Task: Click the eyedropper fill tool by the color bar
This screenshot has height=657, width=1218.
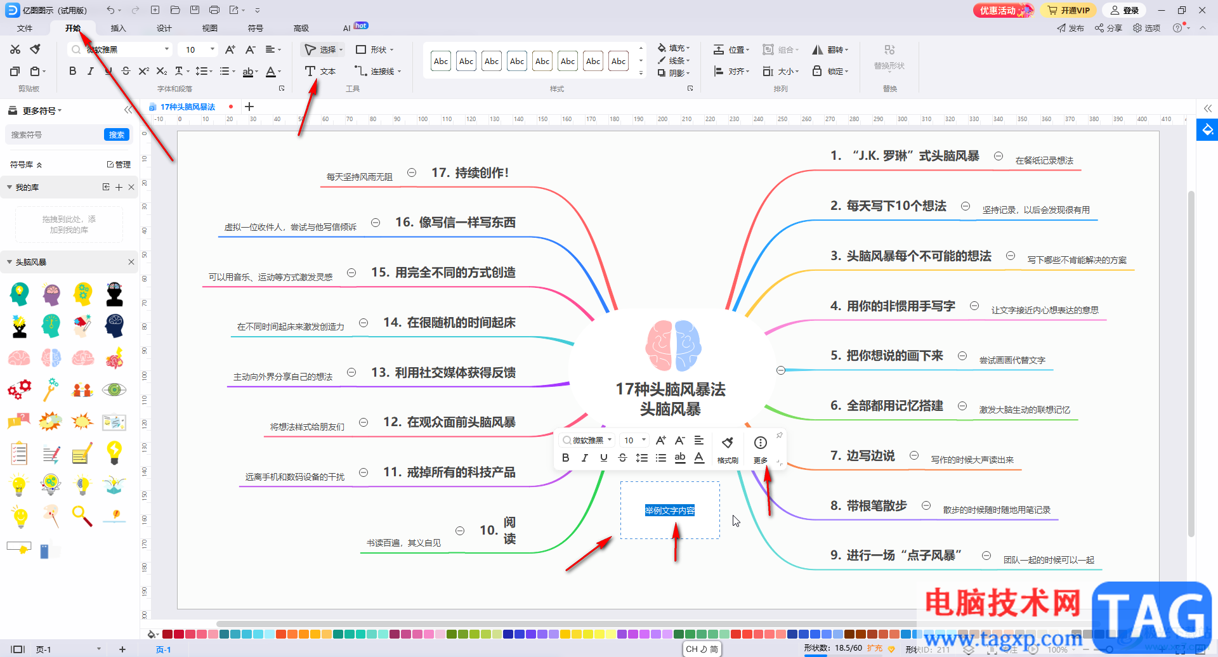Action: coord(152,634)
